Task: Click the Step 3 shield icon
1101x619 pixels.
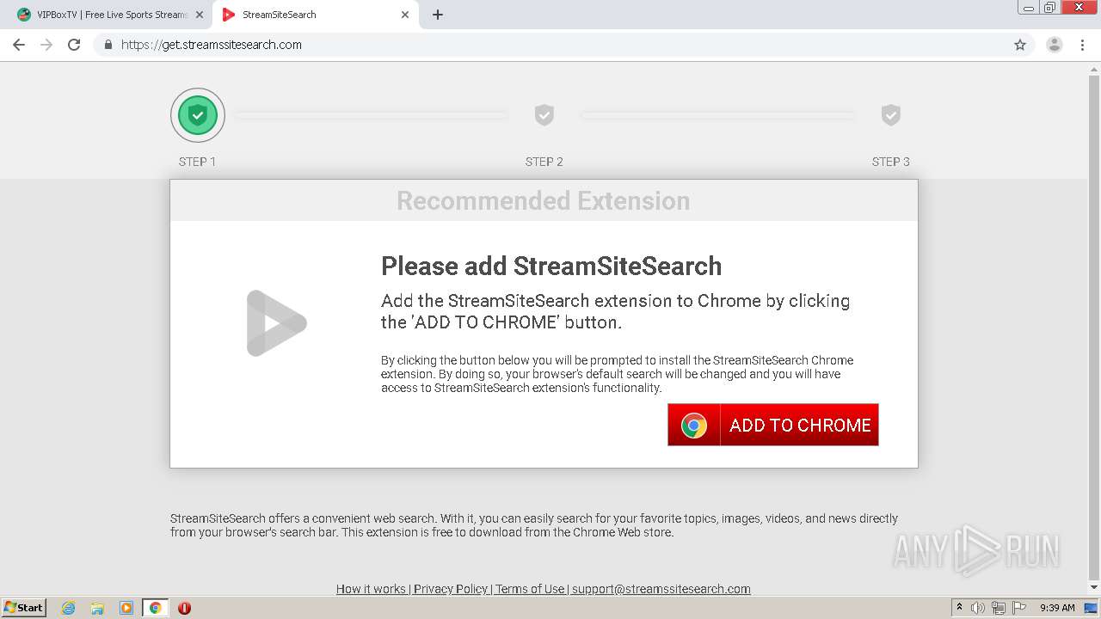Action: pos(891,114)
